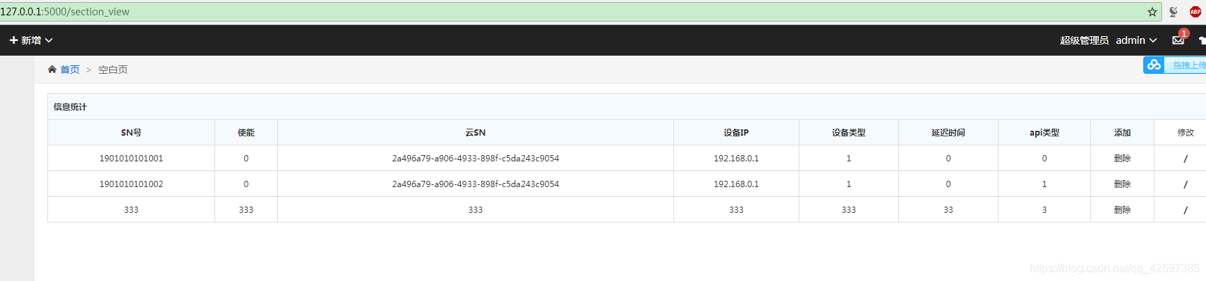Select cloud SN in row 1901010101002
This screenshot has width=1206, height=281.
[x=476, y=184]
